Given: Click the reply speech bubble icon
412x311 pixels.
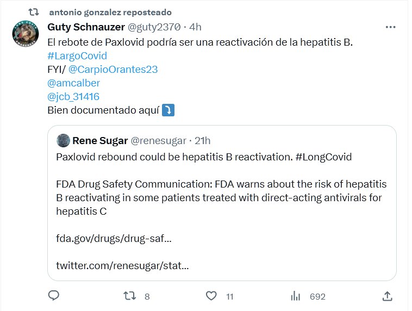Looking at the screenshot, I should coord(53,296).
